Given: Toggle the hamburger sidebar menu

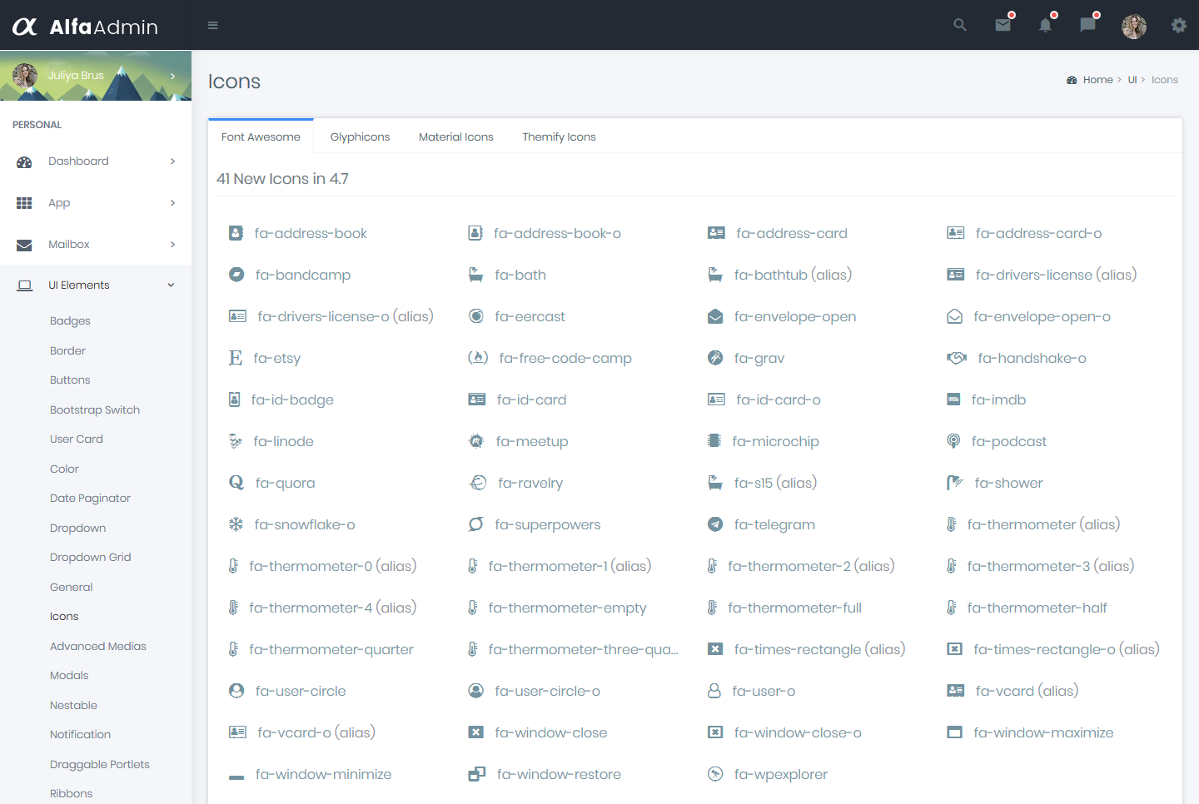Looking at the screenshot, I should click(213, 26).
